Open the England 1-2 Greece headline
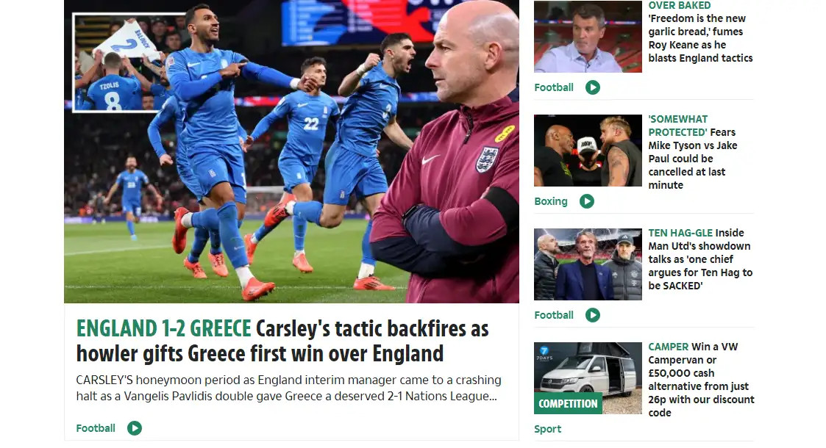The height and width of the screenshot is (448, 826). (x=282, y=341)
